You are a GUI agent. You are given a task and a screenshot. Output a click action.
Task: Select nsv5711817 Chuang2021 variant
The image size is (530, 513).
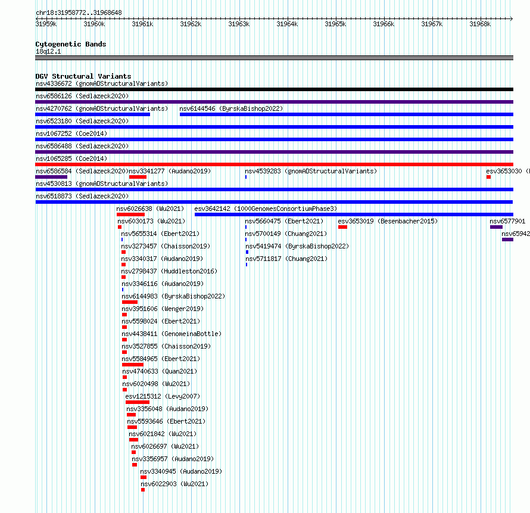[286, 259]
